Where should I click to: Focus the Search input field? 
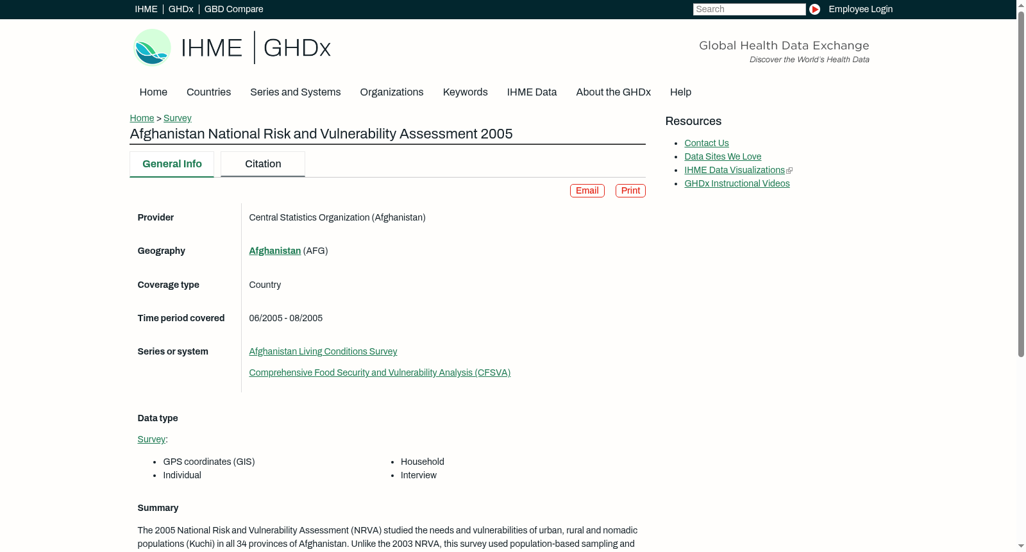(749, 9)
